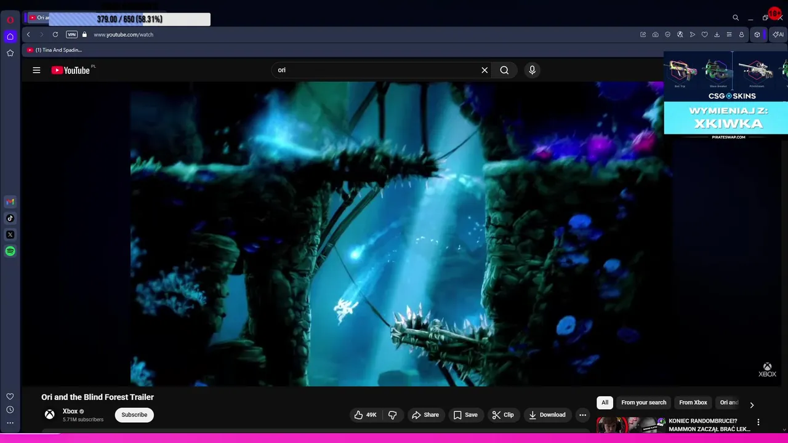This screenshot has height=443, width=788.
Task: Take a snapshot with camera icon
Action: coord(656,34)
